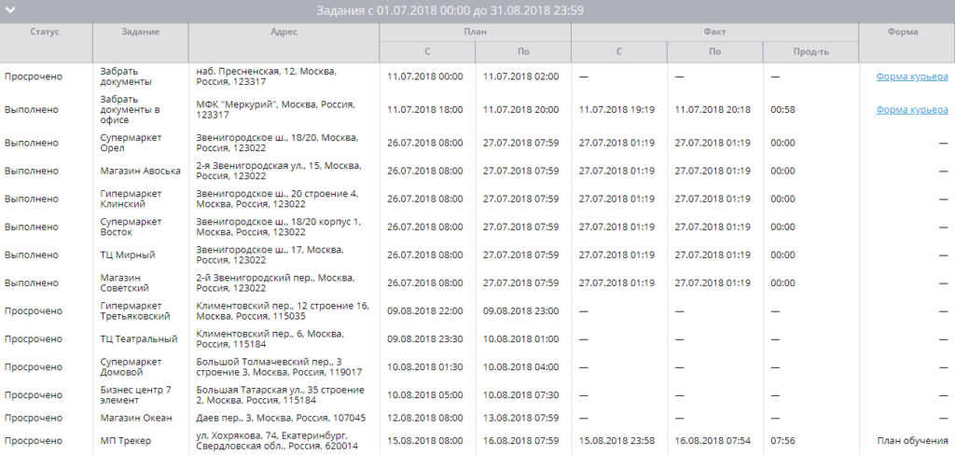Select task Магазин Советский

[x=125, y=283]
